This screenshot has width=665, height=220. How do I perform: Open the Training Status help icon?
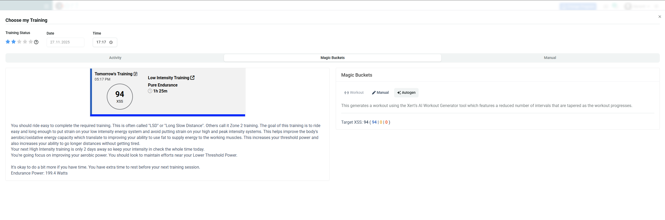coord(36,42)
